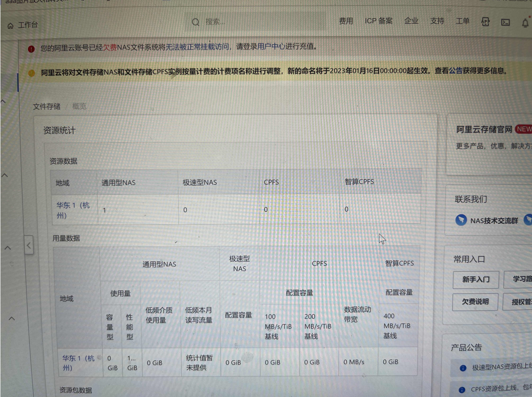Click the yellow billing notice icon
This screenshot has height=397, width=532.
tap(31, 73)
